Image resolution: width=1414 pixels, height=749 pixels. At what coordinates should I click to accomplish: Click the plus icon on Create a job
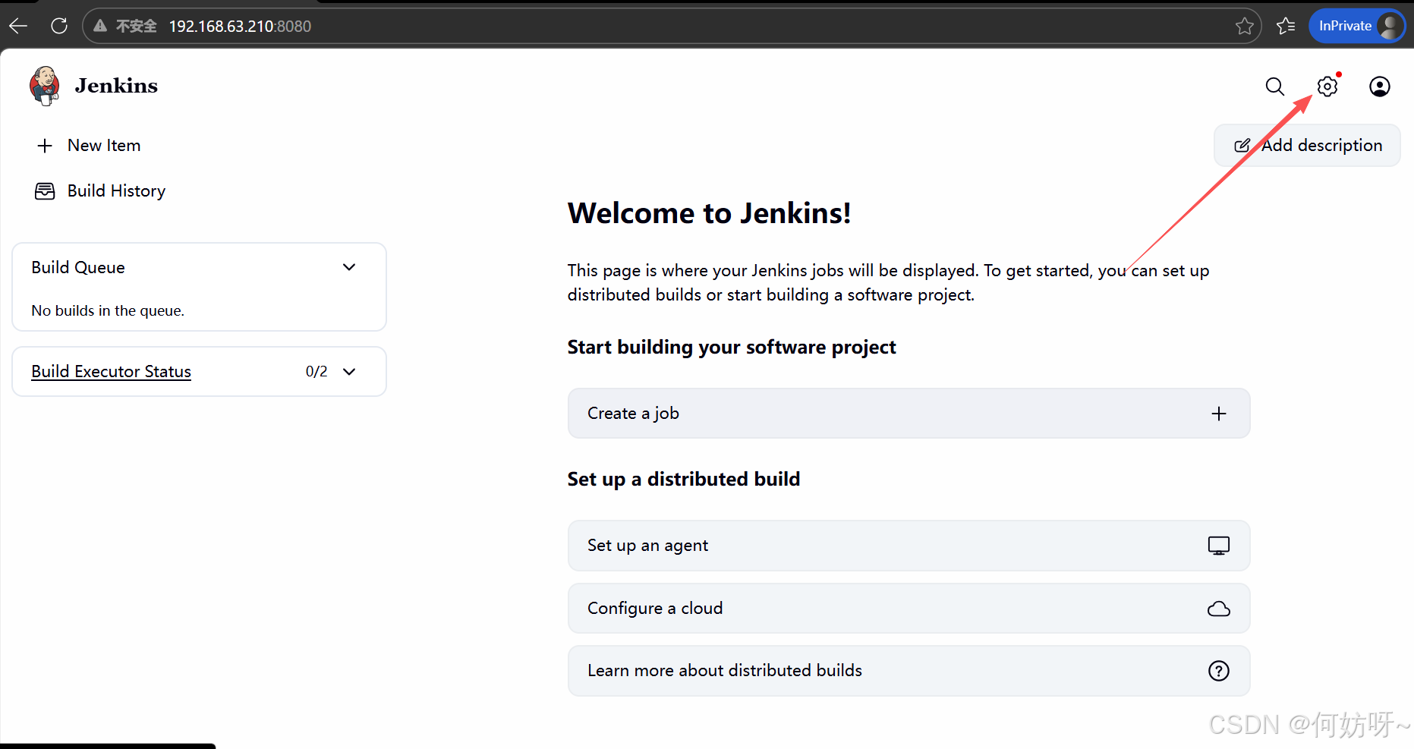(1219, 414)
